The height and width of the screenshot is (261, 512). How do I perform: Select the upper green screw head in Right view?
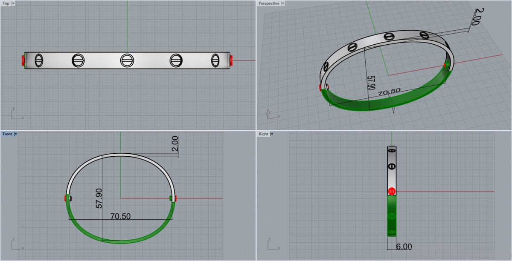point(392,216)
